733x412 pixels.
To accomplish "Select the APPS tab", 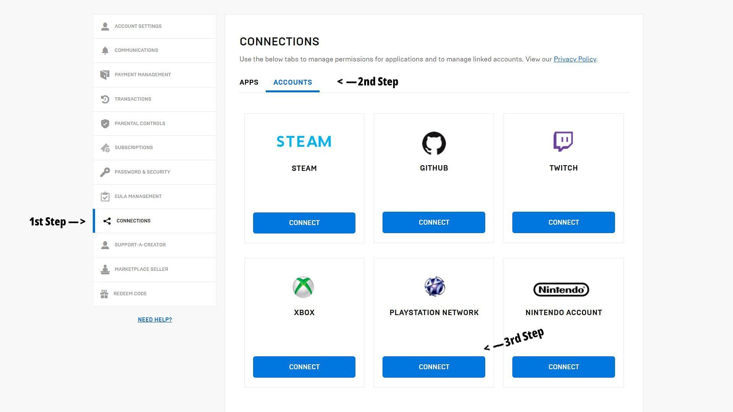I will coord(249,82).
